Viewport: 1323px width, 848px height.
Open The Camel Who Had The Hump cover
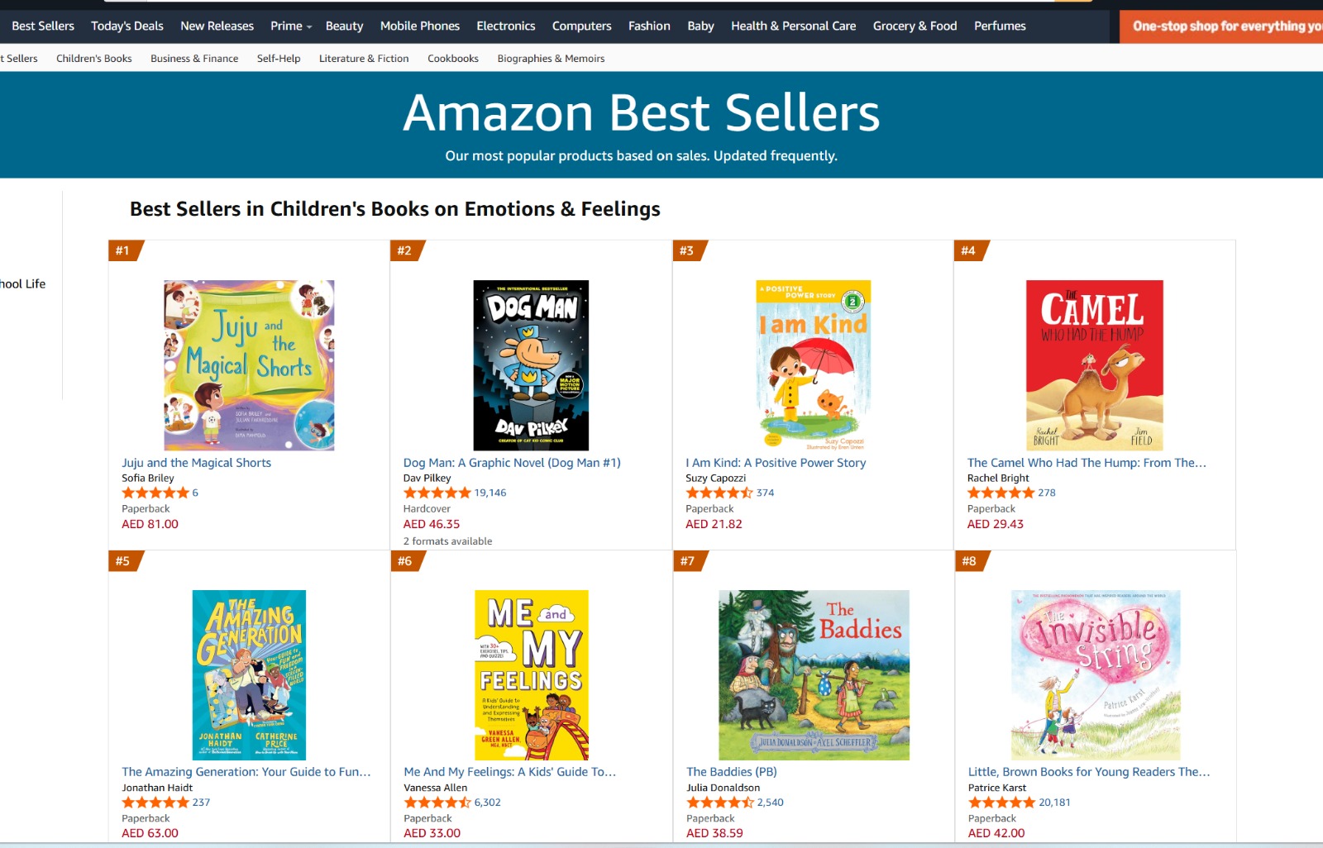[1094, 365]
